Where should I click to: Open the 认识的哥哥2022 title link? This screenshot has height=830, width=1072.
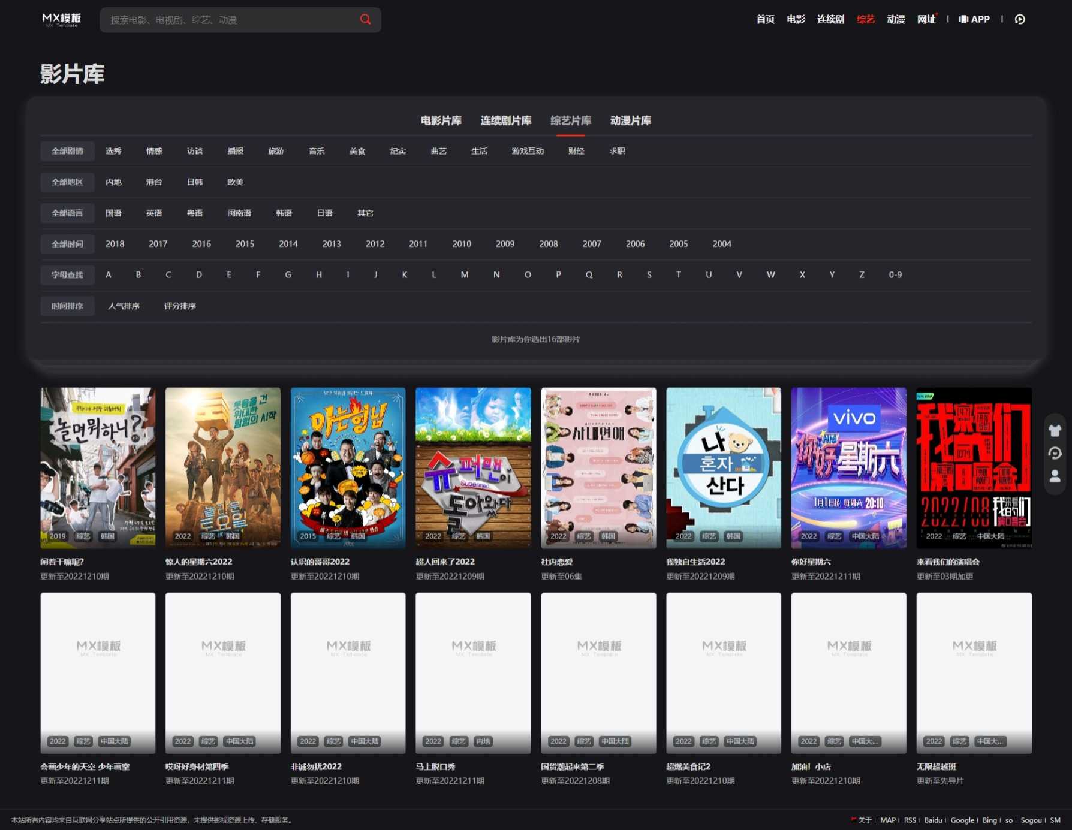click(x=320, y=562)
